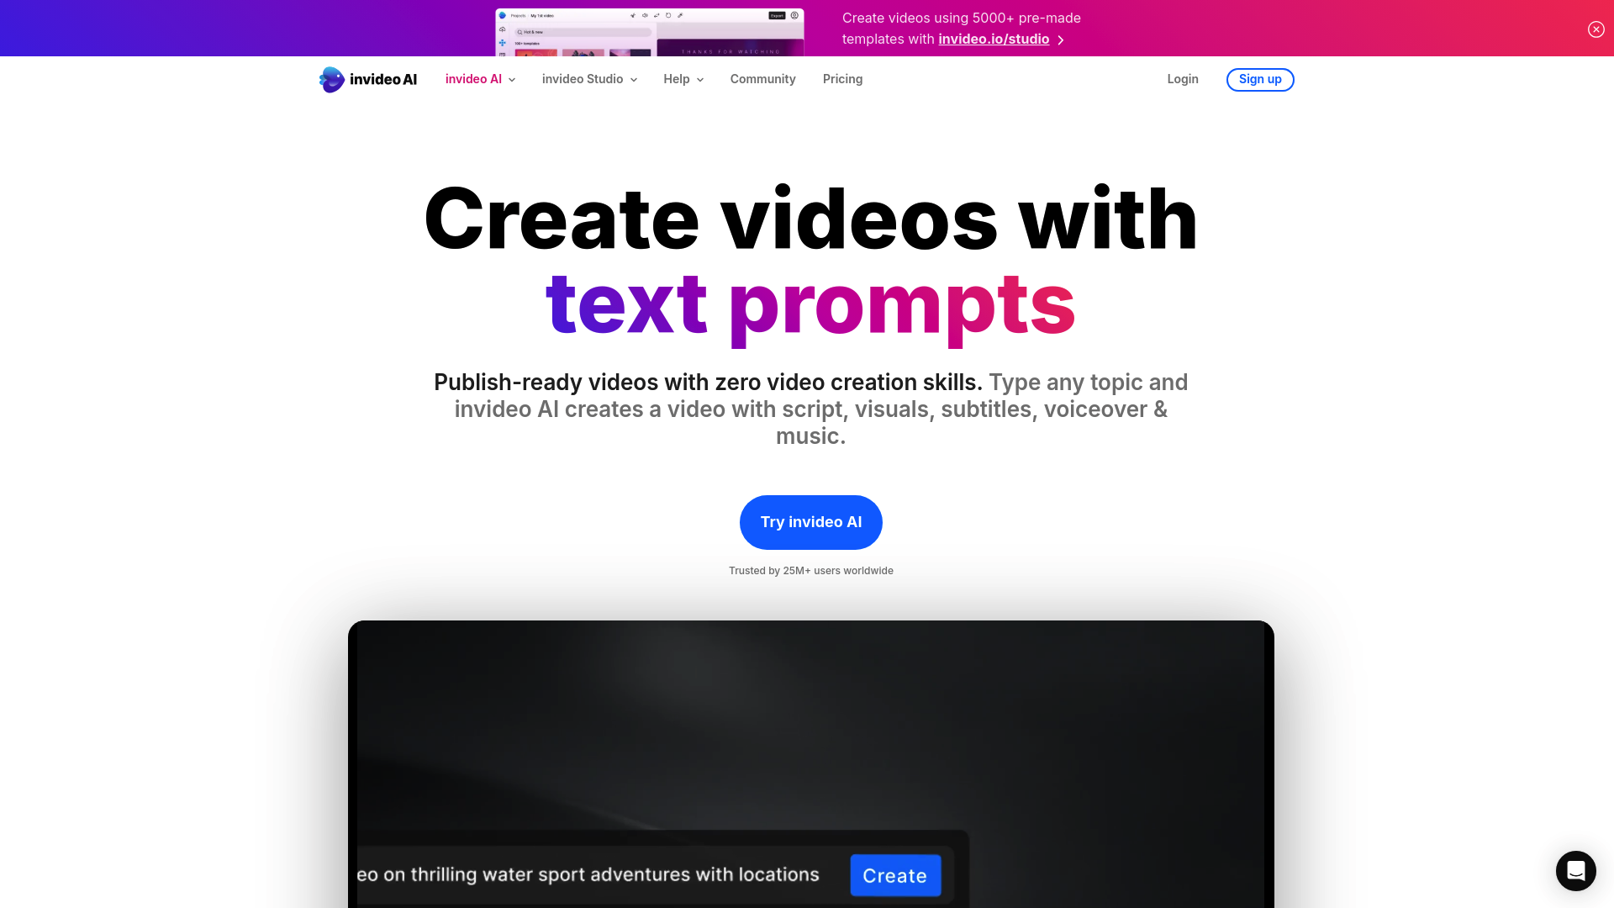Click the invideo AI logo icon
1614x908 pixels.
[330, 79]
